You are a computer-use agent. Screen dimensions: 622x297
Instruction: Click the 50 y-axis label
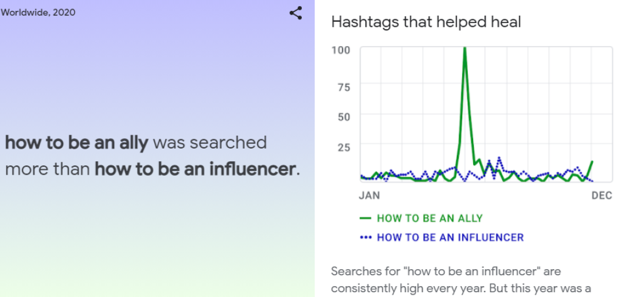coord(344,118)
